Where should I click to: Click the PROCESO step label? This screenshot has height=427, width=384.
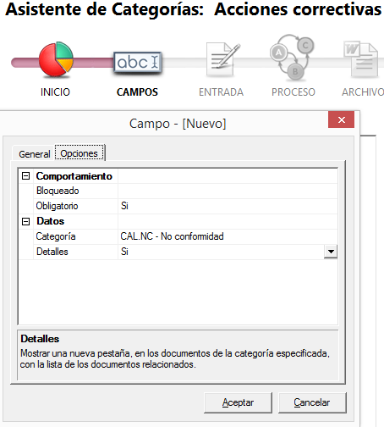tap(293, 92)
